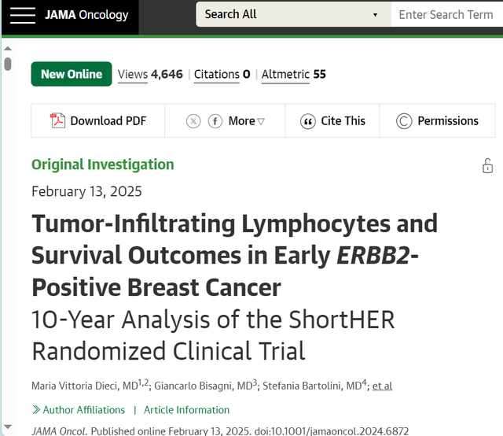This screenshot has height=436, width=503.
Task: Open the Views metrics link
Action: pyautogui.click(x=150, y=75)
